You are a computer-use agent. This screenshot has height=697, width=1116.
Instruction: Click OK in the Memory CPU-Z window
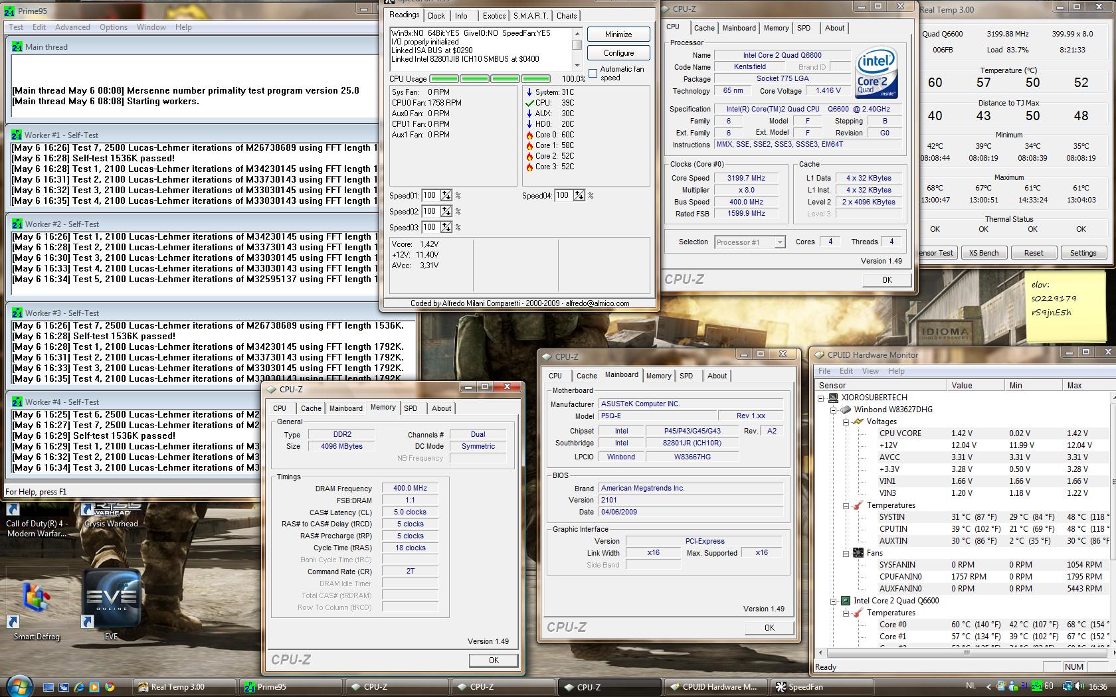coord(494,660)
